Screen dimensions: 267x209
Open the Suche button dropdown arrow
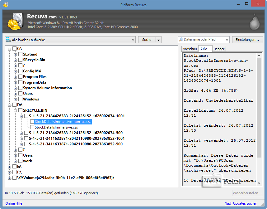[158, 40]
